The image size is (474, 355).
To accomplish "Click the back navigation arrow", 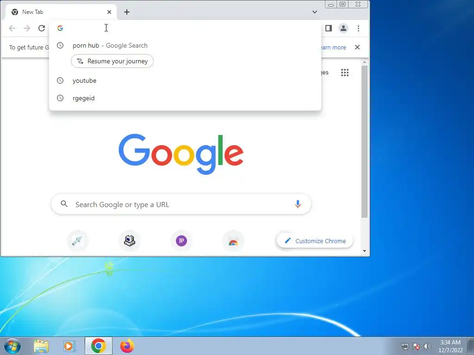I will tap(12, 28).
